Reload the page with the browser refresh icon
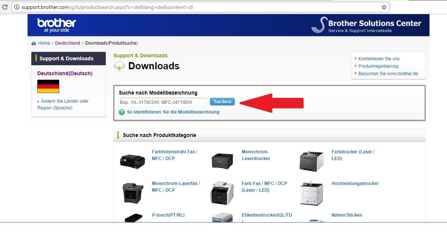The height and width of the screenshot is (233, 447). tap(5, 7)
